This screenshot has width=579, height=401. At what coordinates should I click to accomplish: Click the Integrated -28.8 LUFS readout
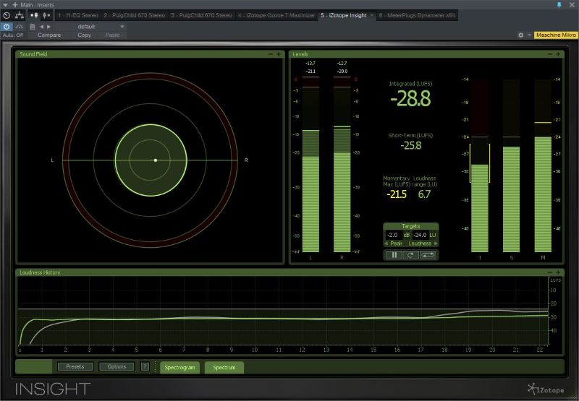coord(410,99)
